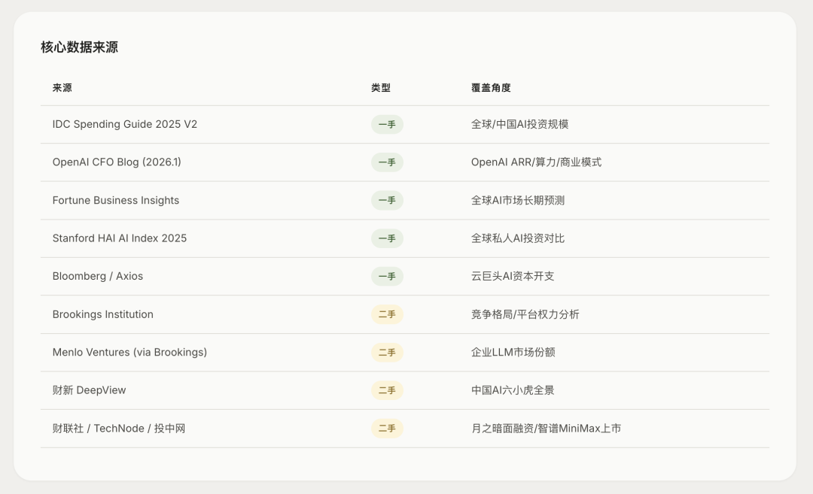This screenshot has height=494, width=813.
Task: Click the column header 类型
Action: tap(381, 87)
